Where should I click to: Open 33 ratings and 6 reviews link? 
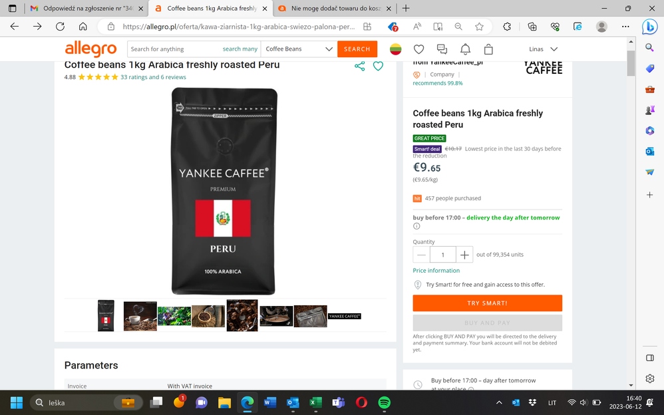tap(153, 77)
